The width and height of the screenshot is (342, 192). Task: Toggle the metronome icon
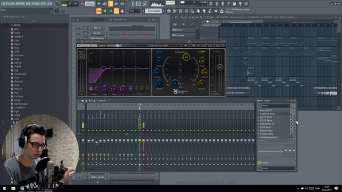click(99, 4)
